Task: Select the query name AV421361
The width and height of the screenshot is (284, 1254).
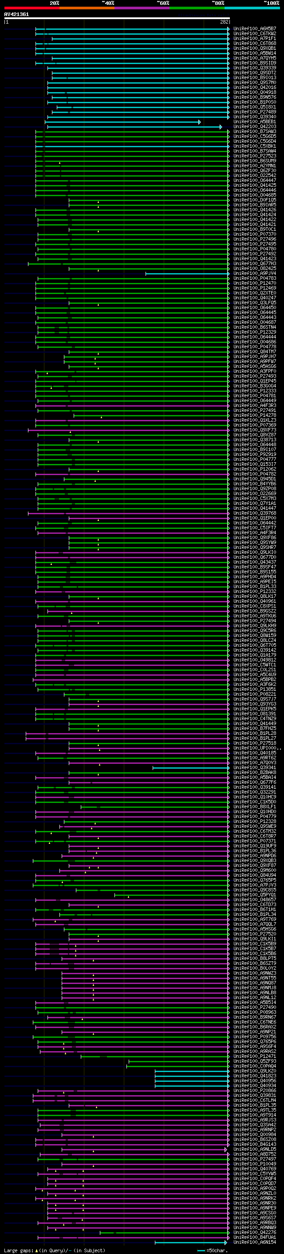Action: [x=16, y=14]
